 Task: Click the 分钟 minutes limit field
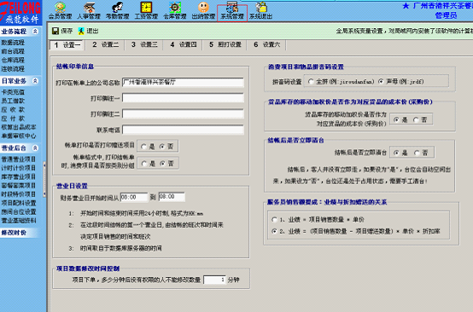(214, 280)
